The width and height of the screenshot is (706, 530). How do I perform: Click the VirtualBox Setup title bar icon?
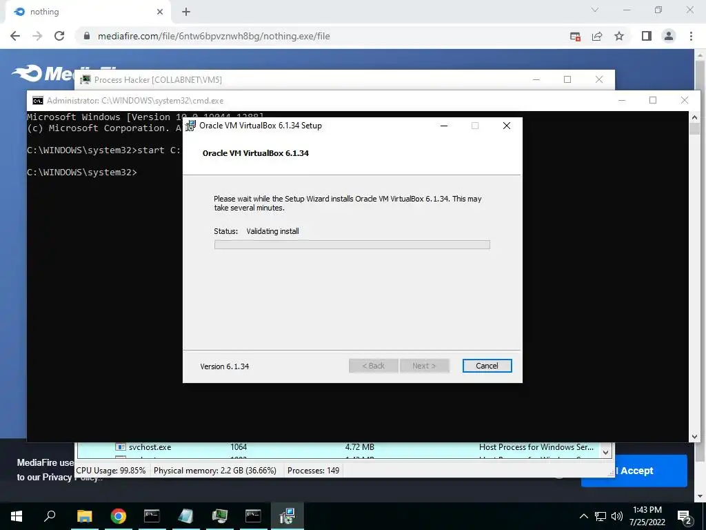click(191, 126)
